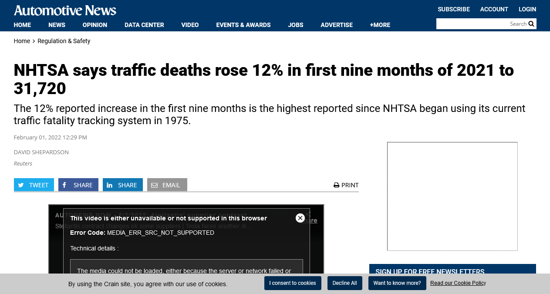Screen dimensions: 550x294
Task: Expand the +MORE navigation menu
Action: pos(380,25)
